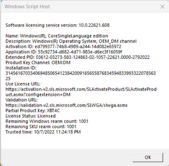Click the Activation ID value

(x=78, y=47)
